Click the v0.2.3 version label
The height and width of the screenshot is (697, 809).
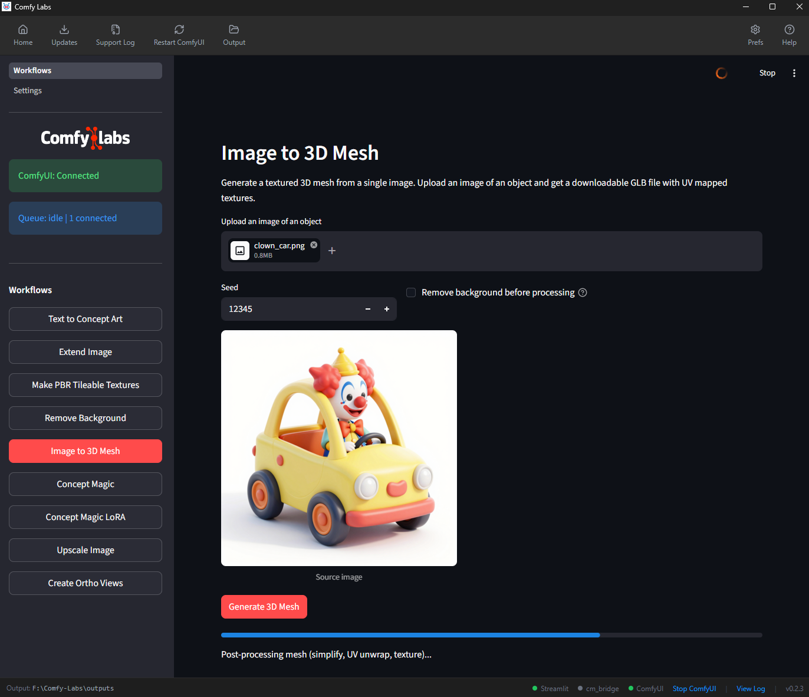(794, 689)
